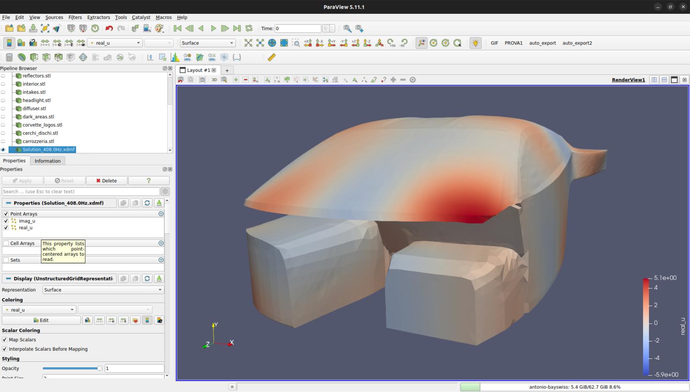Image resolution: width=690 pixels, height=392 pixels.
Task: Activate the Slice filter icon
Action: 47,57
